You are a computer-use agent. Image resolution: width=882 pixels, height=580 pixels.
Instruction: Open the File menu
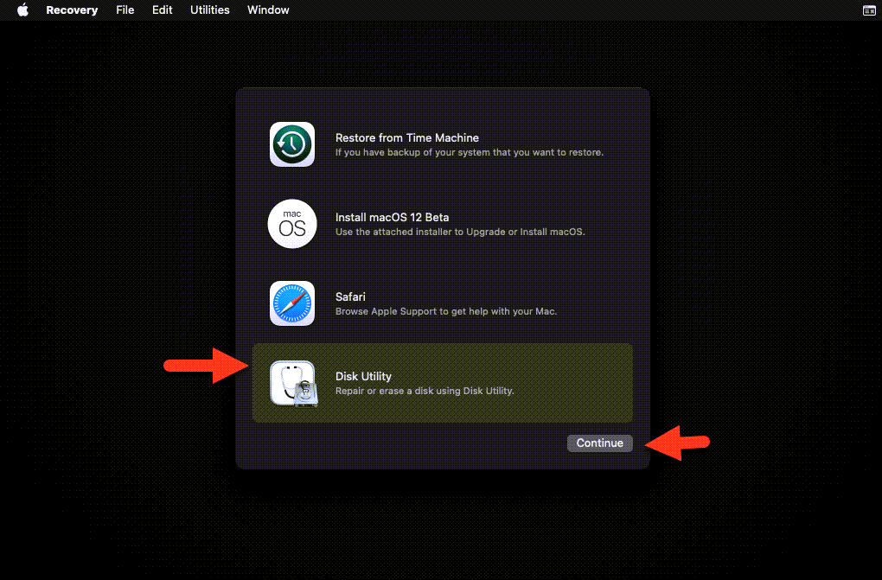125,10
